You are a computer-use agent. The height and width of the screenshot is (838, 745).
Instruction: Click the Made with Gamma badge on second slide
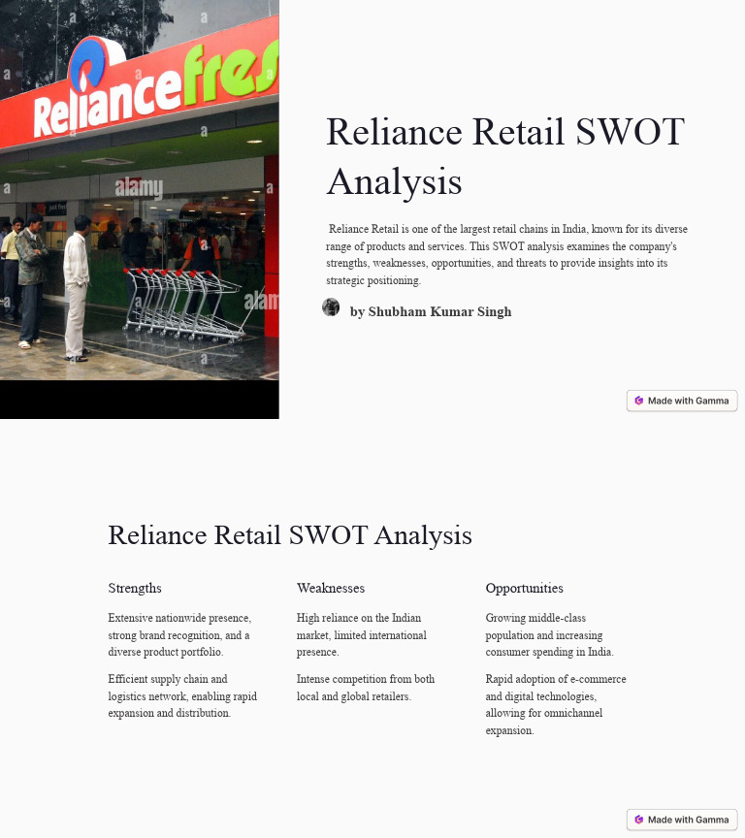(x=682, y=820)
